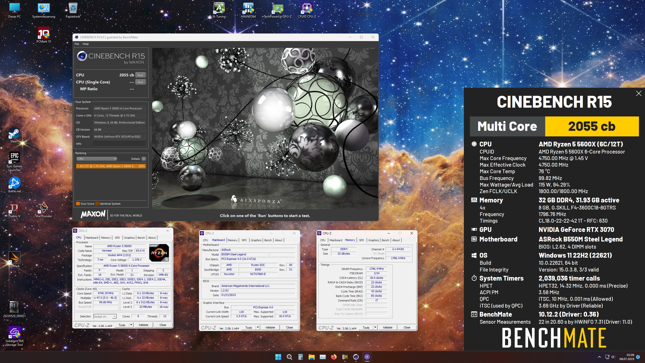This screenshot has width=645, height=363.
Task: Select the Papierkorb recycle bin icon
Action: click(x=73, y=10)
